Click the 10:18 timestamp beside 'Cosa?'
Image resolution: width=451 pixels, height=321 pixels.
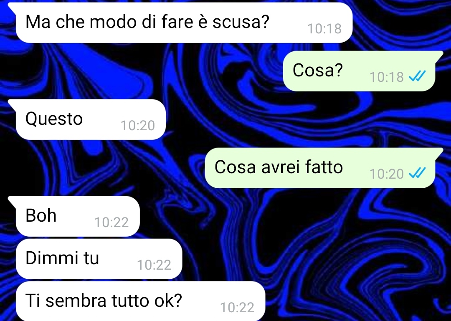[387, 77]
